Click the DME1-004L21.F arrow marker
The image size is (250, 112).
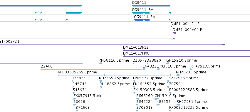tap(171, 27)
